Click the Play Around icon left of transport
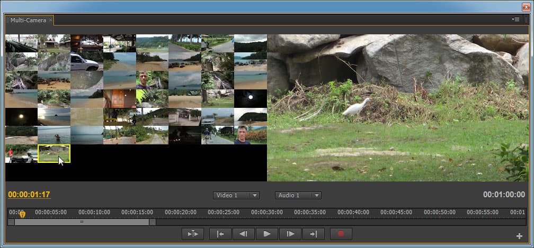The width and height of the screenshot is (534, 248). tap(192, 234)
